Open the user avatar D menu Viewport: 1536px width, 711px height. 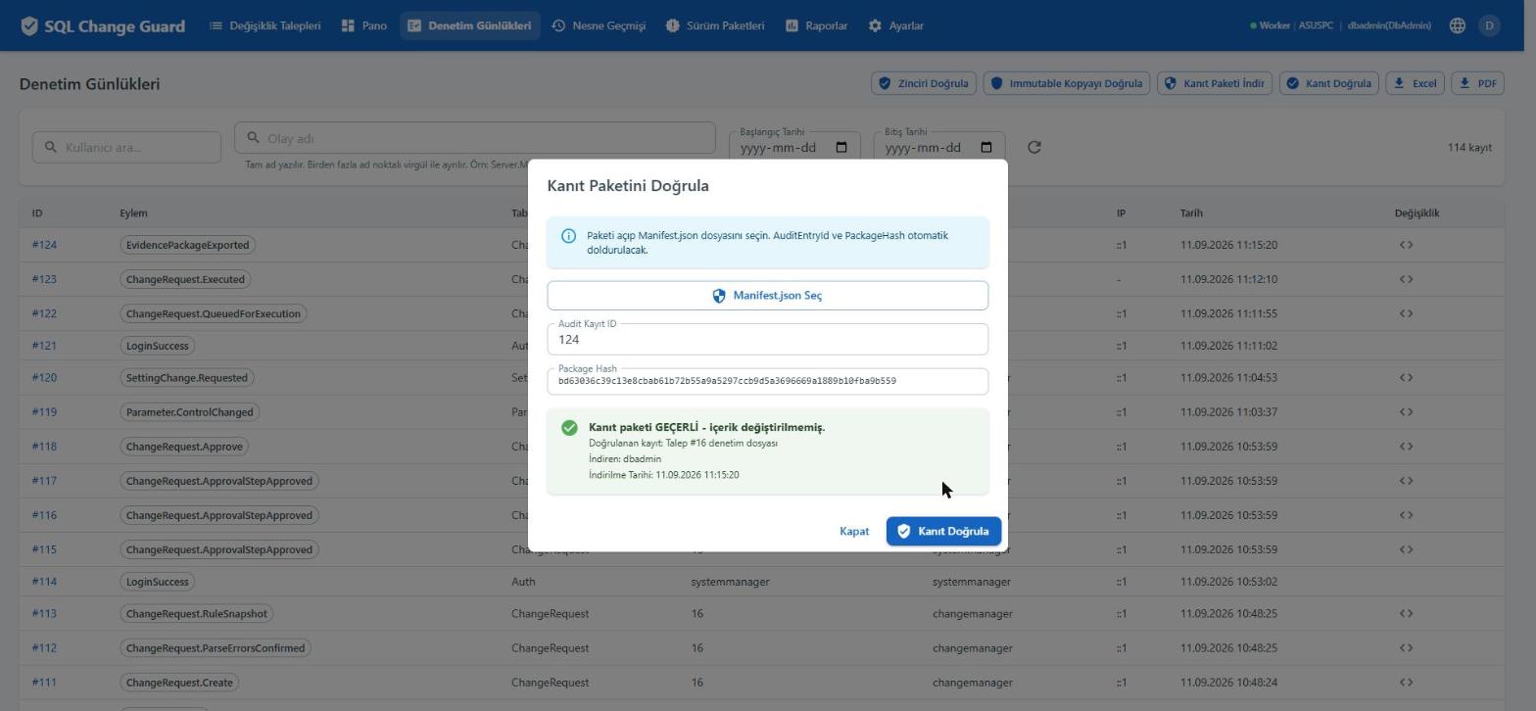(x=1489, y=25)
